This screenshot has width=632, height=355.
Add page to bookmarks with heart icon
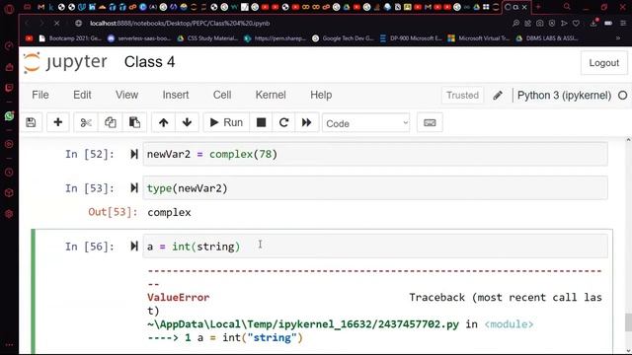pyautogui.click(x=576, y=24)
